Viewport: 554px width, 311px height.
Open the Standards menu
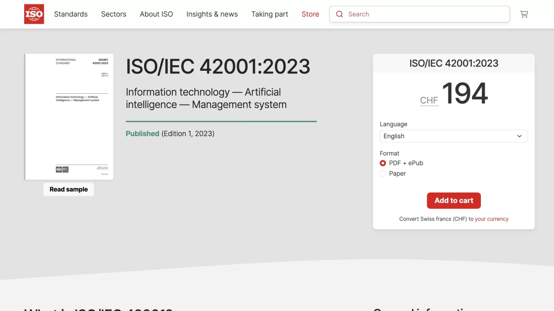pos(71,14)
